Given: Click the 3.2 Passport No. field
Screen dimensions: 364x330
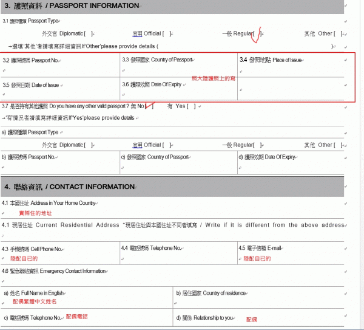Looking at the screenshot, I should pos(59,70).
